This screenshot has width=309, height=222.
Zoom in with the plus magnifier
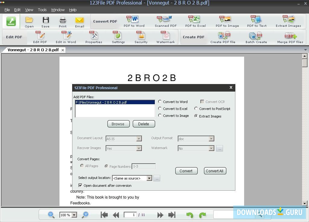click(85, 215)
